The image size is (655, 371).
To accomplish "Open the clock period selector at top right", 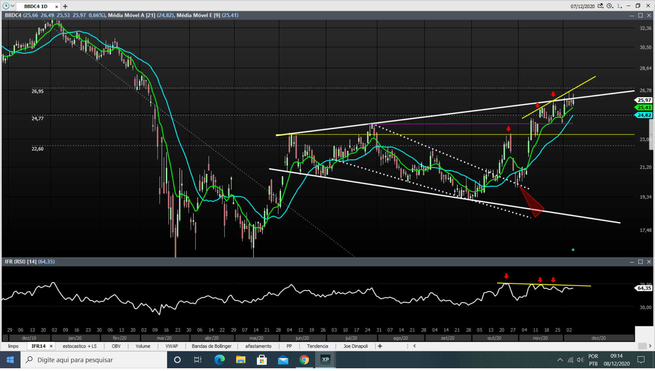I will pyautogui.click(x=610, y=6).
